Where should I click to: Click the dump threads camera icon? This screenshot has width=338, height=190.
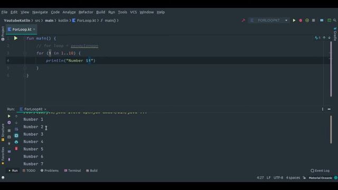click(9, 137)
